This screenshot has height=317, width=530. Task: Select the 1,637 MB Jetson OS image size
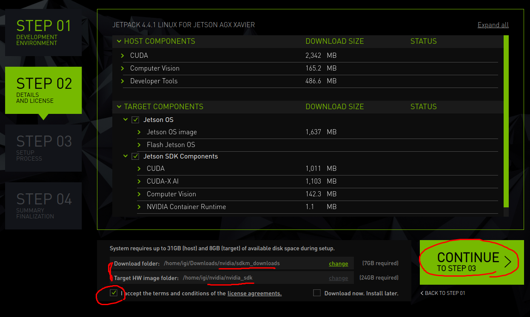[321, 132]
